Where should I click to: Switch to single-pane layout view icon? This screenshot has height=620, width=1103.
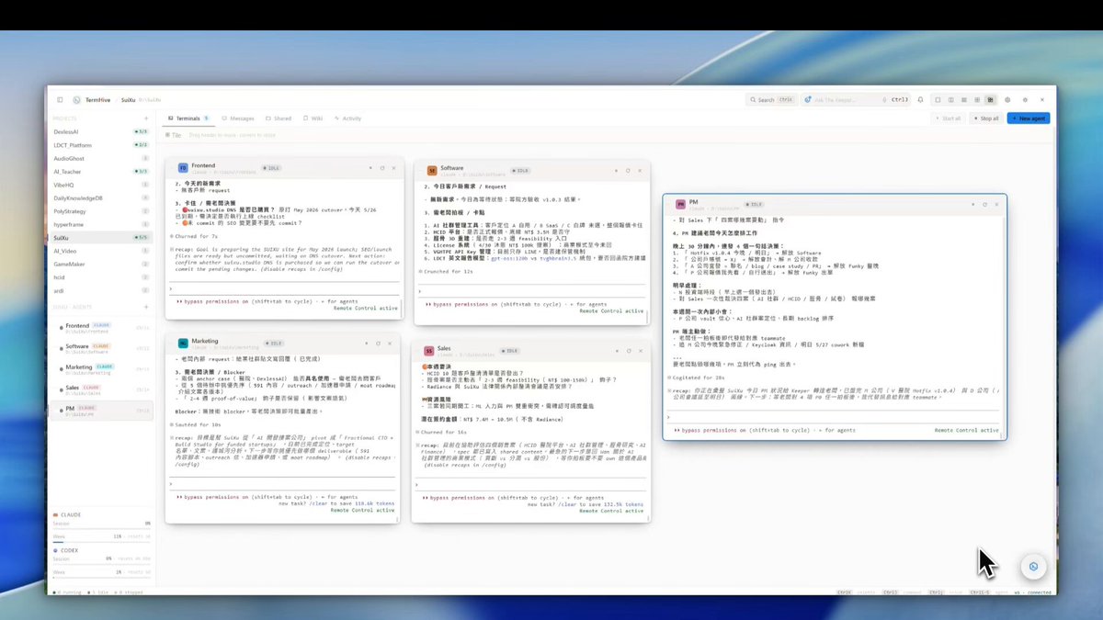[938, 99]
